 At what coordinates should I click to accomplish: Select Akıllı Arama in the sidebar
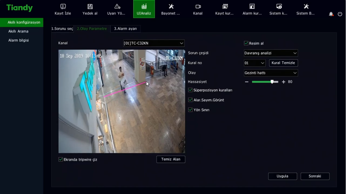click(x=18, y=31)
